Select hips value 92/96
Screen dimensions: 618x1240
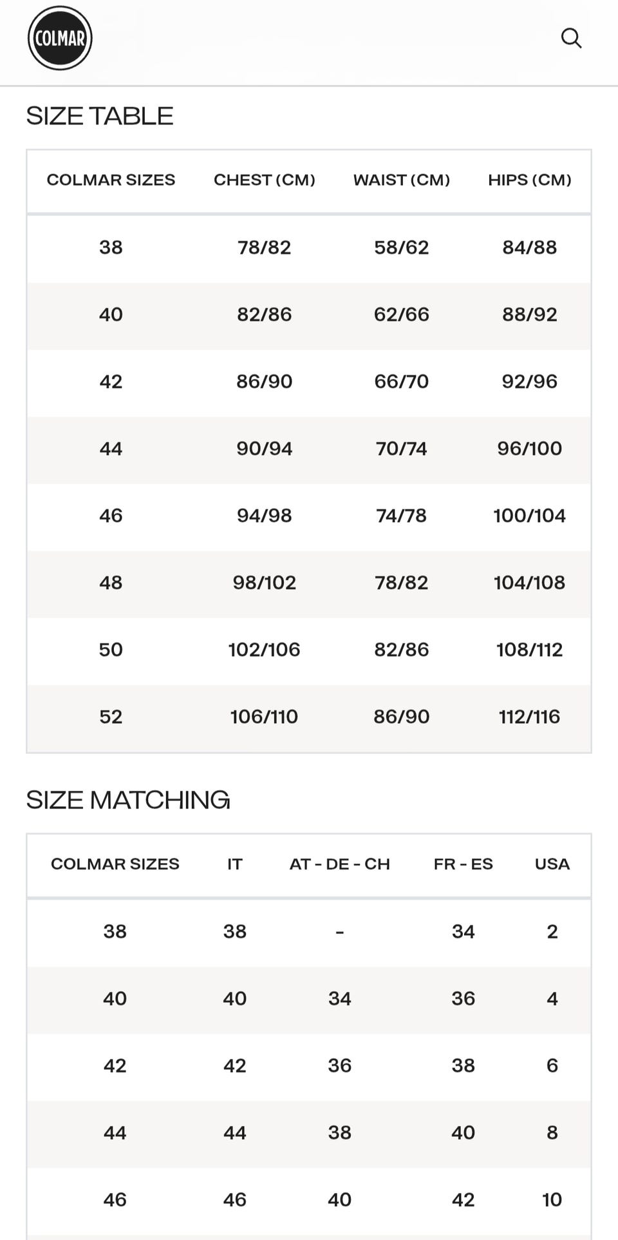(530, 382)
